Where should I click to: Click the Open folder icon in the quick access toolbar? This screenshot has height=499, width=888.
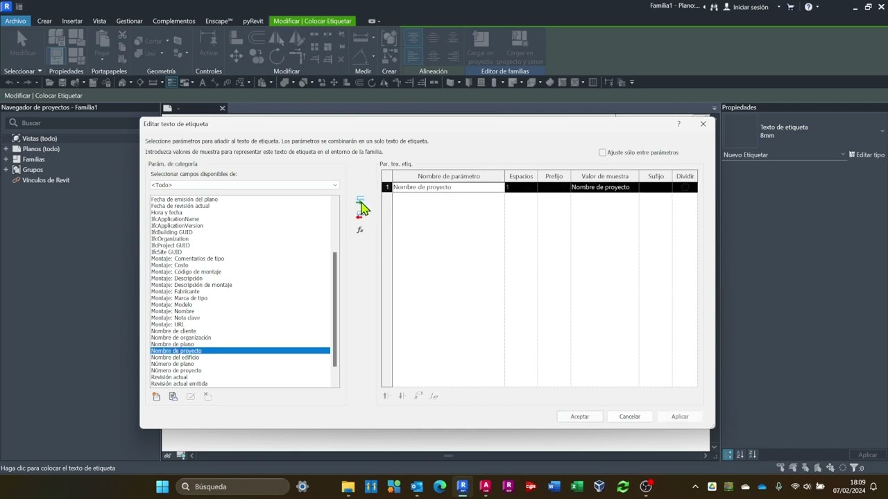50,82
